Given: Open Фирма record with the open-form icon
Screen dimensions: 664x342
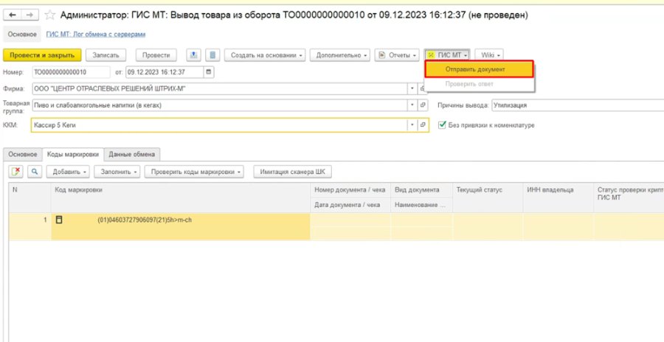Looking at the screenshot, I should pos(422,89).
